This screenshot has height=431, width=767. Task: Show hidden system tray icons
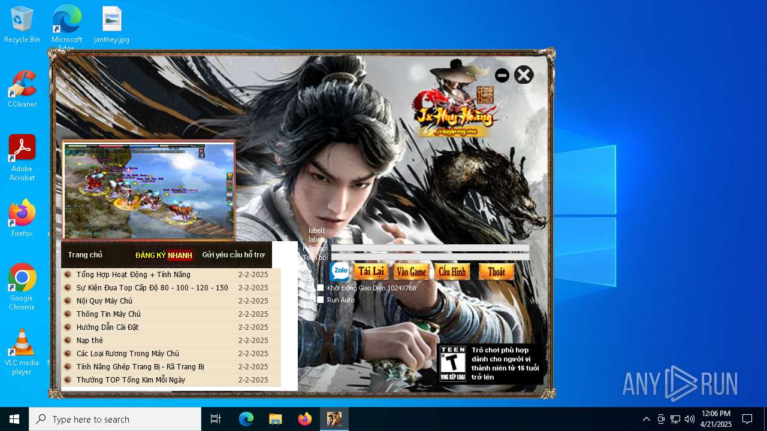point(646,419)
